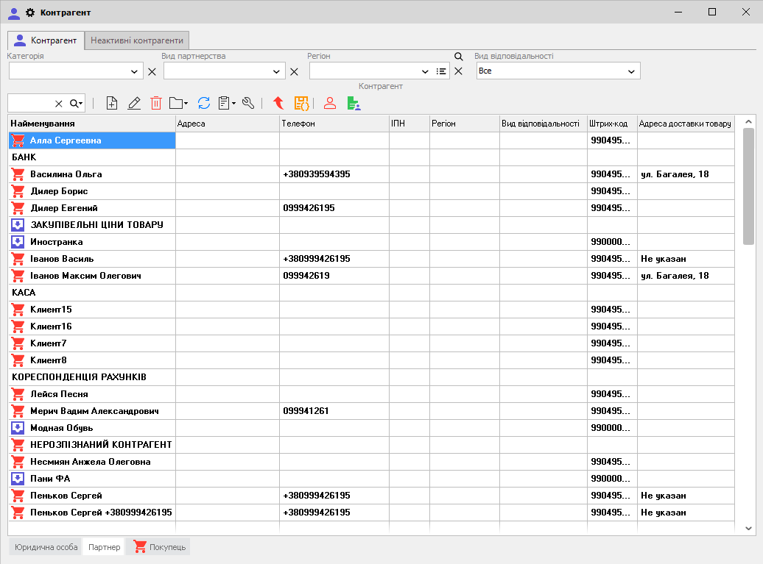Viewport: 763px width, 564px height.
Task: Click the red trash delete icon
Action: [156, 104]
